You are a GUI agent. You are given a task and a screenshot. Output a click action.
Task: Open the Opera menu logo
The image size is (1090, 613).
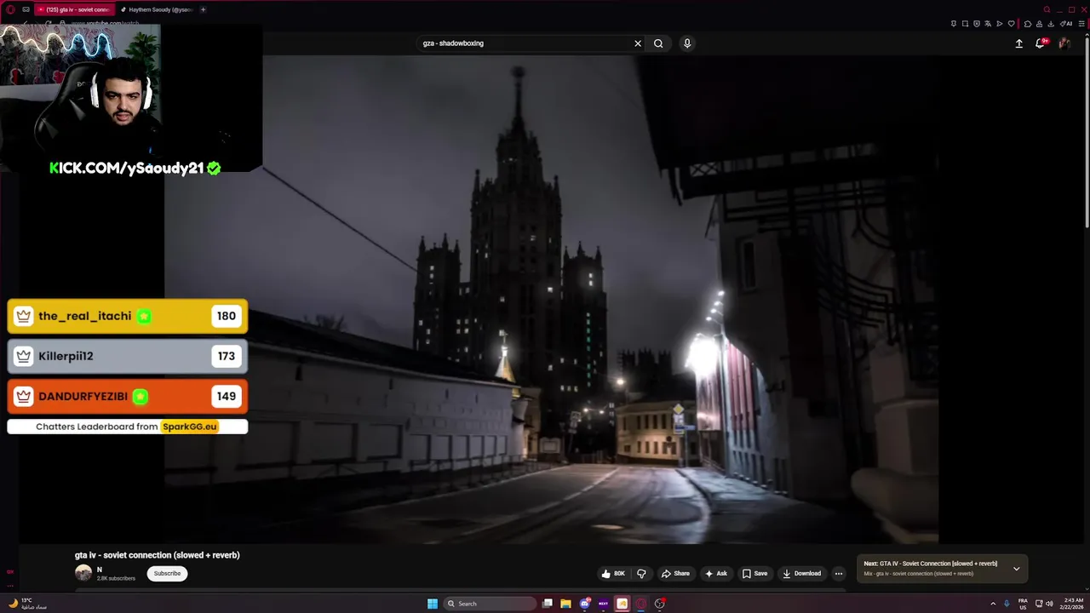click(x=10, y=9)
